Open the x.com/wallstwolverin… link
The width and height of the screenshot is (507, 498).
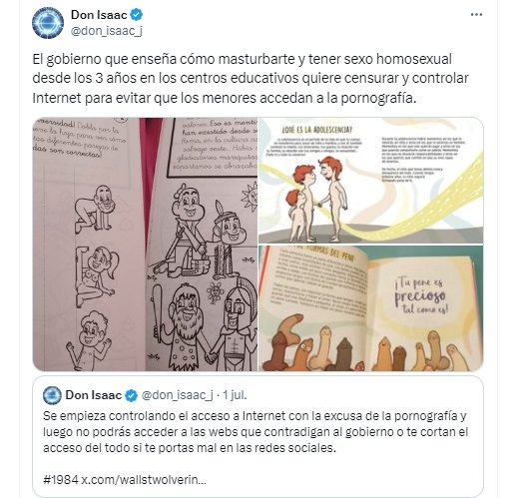pyautogui.click(x=144, y=480)
